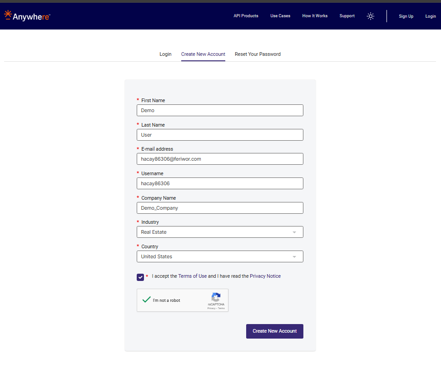This screenshot has width=441, height=369.
Task: Click the Create New Account button
Action: pyautogui.click(x=274, y=331)
